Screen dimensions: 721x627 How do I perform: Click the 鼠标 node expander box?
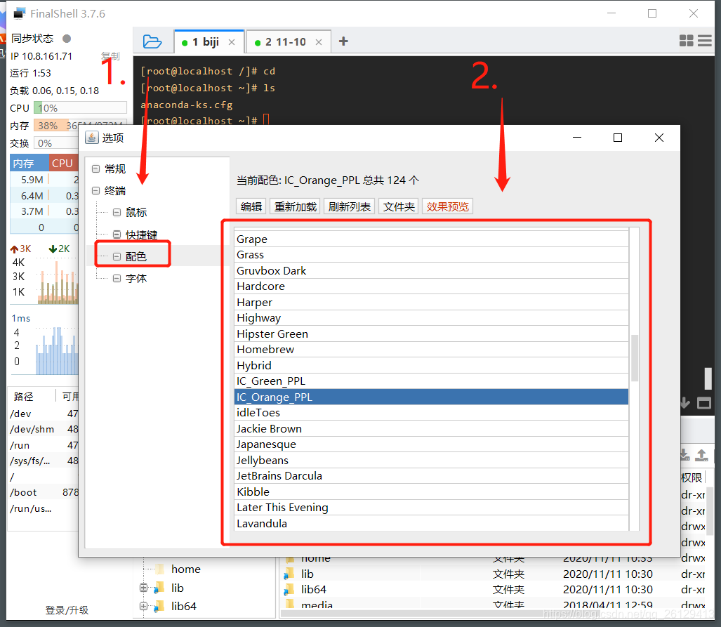(x=117, y=213)
